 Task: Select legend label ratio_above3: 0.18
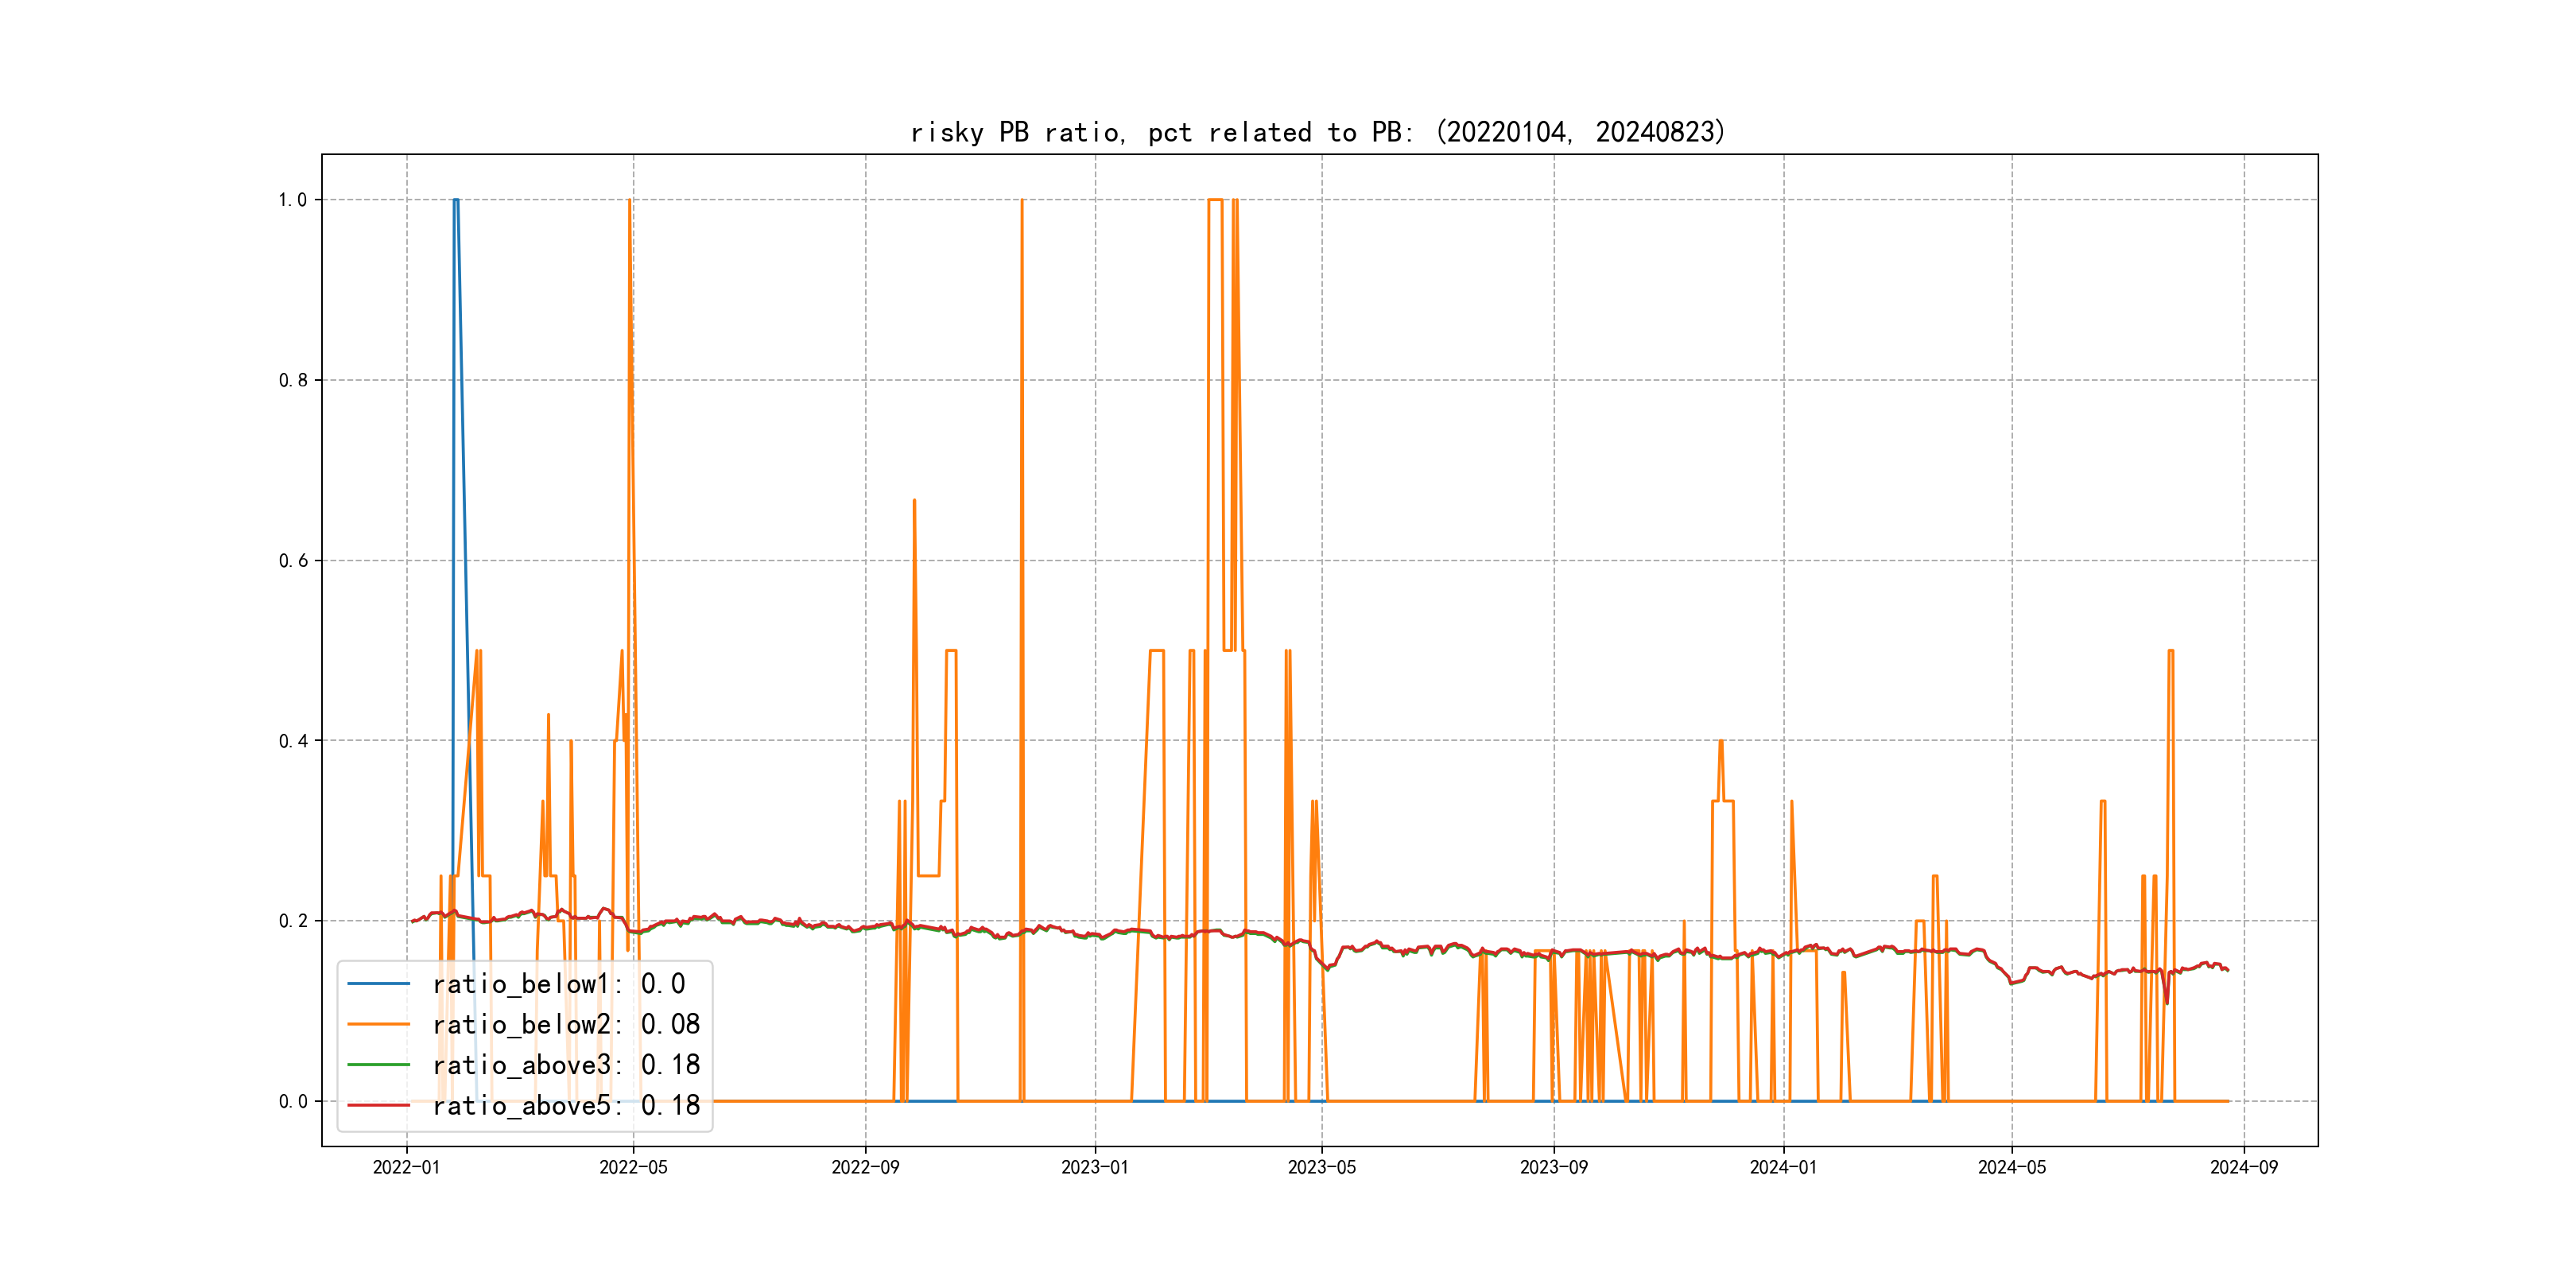(x=566, y=1065)
